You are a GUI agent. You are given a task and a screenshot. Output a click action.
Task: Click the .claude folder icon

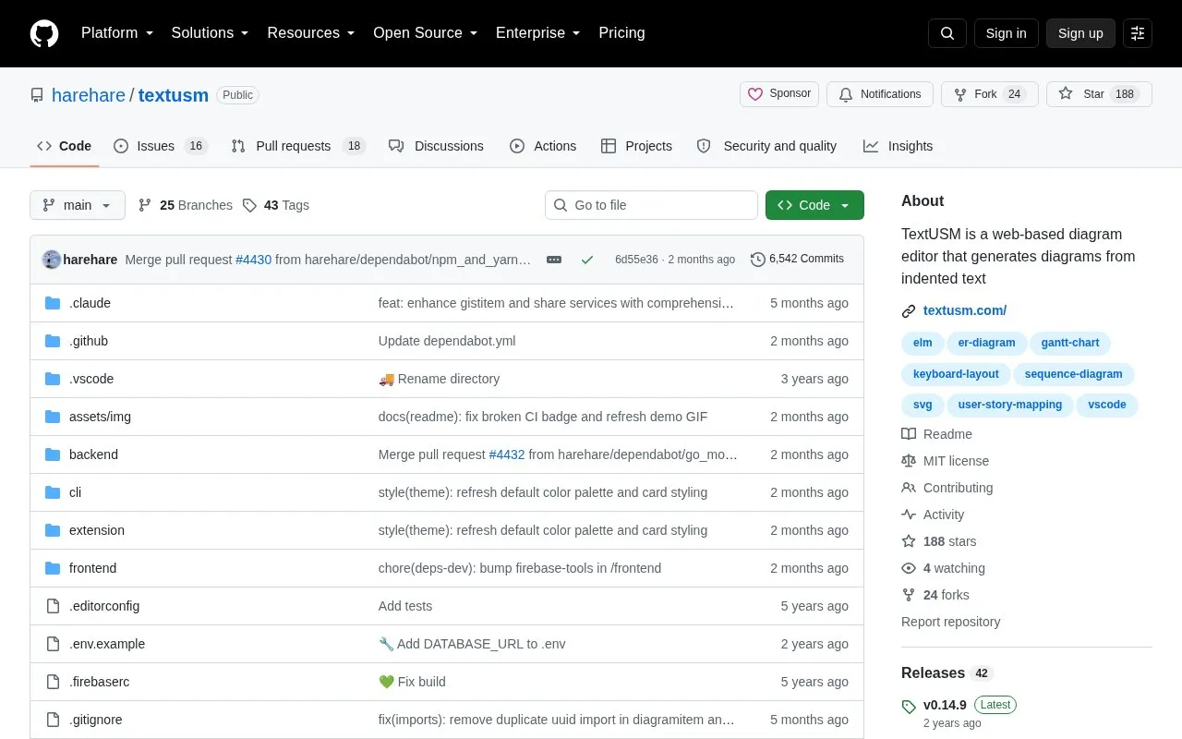tap(53, 303)
